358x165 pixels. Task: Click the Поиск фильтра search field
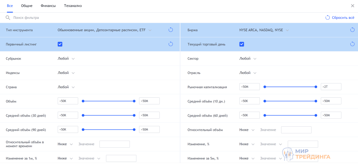[70, 17]
